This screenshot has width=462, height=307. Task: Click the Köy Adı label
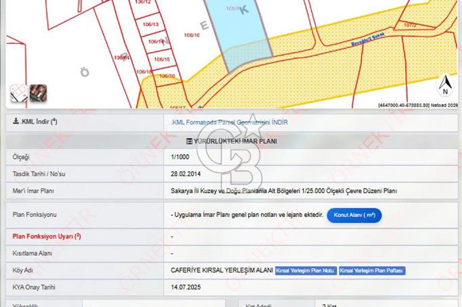[x=23, y=270]
